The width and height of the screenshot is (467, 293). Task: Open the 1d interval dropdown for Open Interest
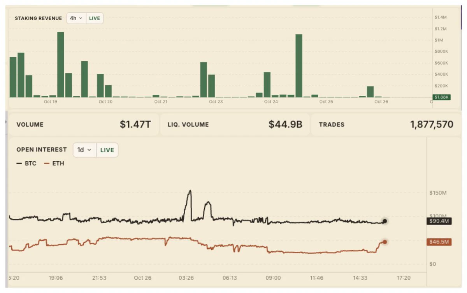pyautogui.click(x=84, y=150)
